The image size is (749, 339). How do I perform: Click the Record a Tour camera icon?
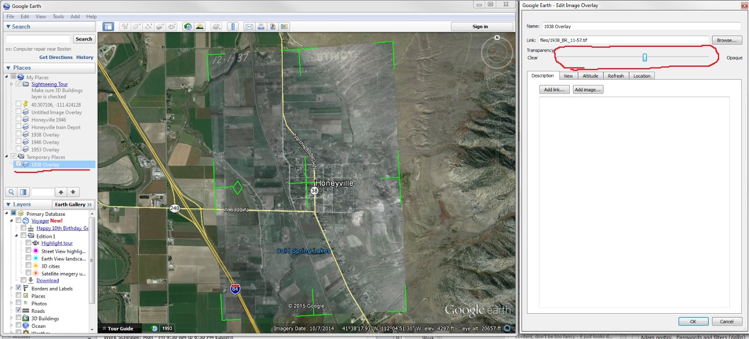pyautogui.click(x=172, y=27)
